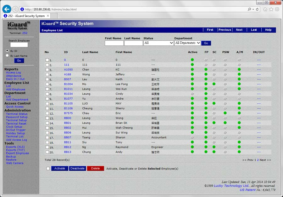Image resolution: width=283 pixels, height=197 pixels.
Task: Tick the checkbox for LUO MAY row
Action: point(47,104)
